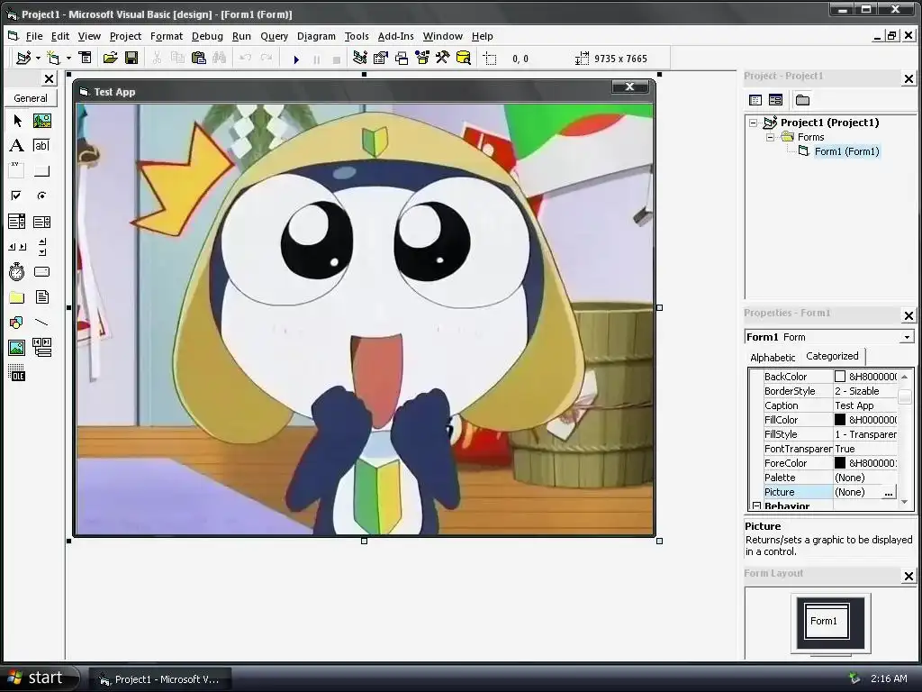Image resolution: width=922 pixels, height=692 pixels.
Task: Click the Break pause toolbar button
Action: [316, 59]
